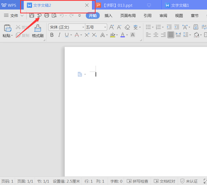Image resolution: width=207 pixels, height=185 pixels.
Task: Center align text
Action: 156,35
